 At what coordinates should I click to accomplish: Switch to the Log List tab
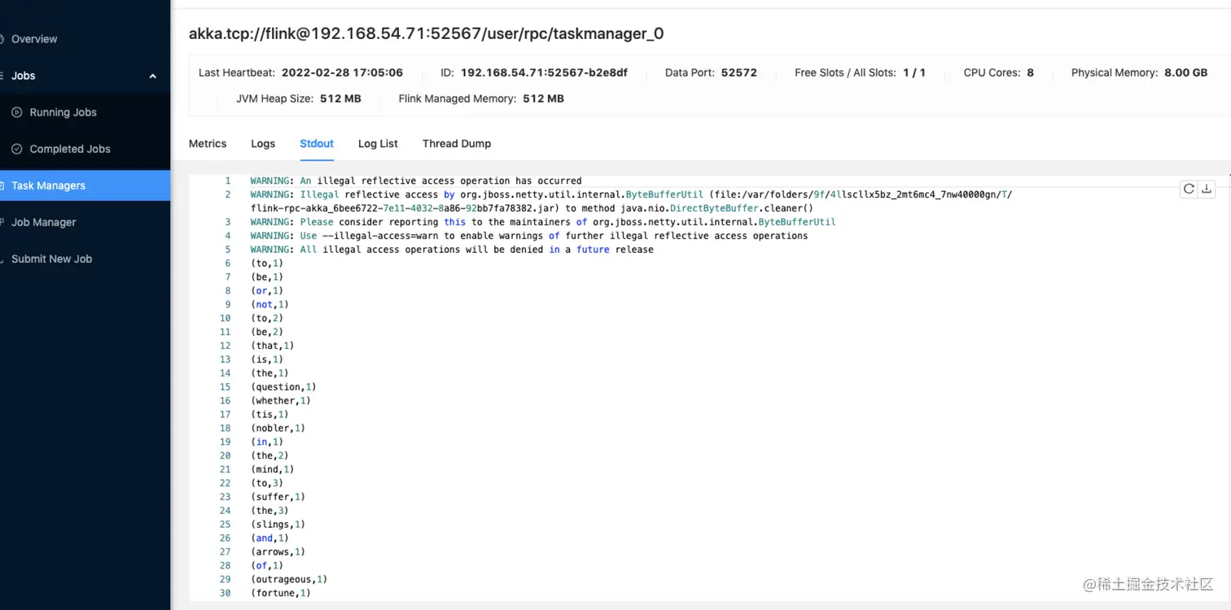coord(378,143)
